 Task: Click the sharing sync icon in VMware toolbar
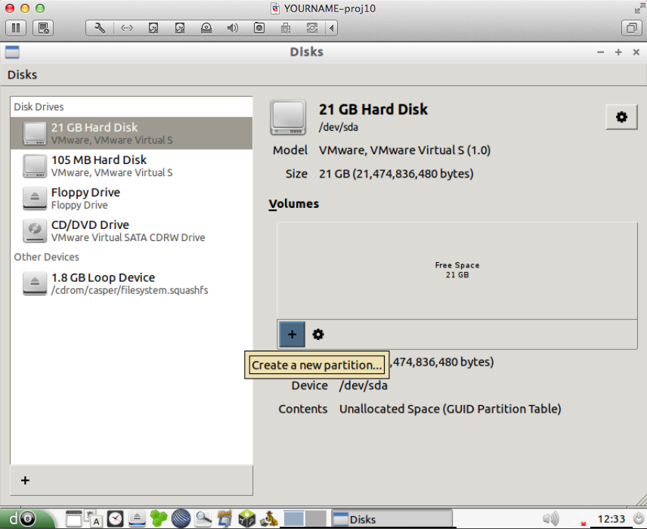312,28
